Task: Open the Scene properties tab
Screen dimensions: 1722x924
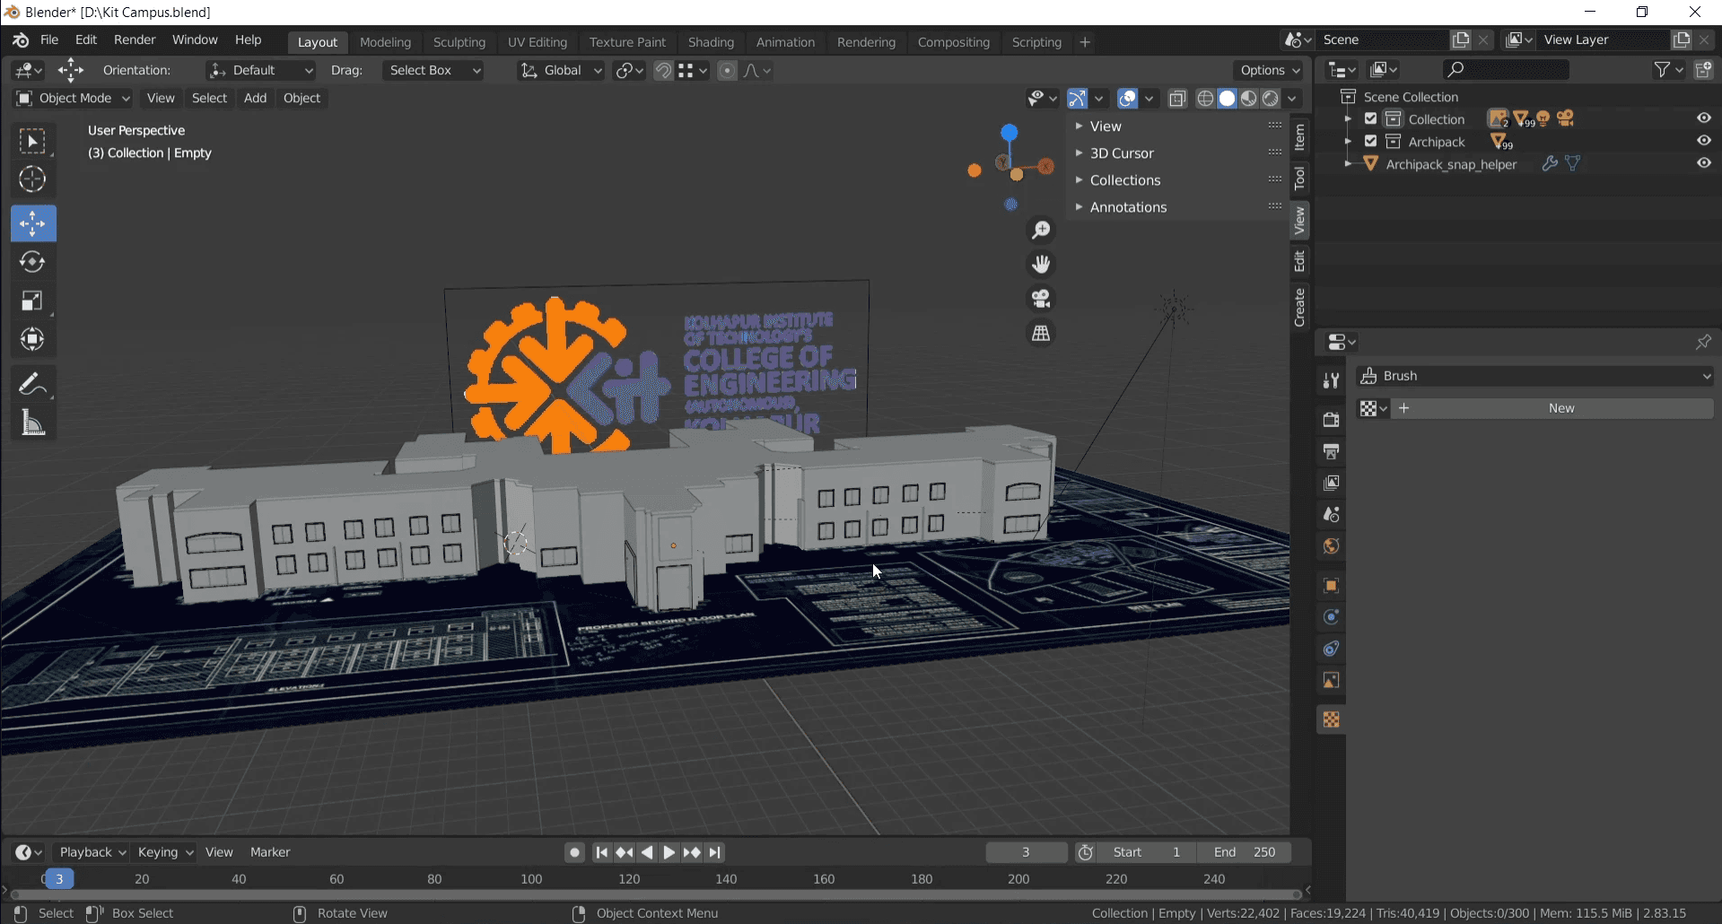Action: [x=1331, y=515]
